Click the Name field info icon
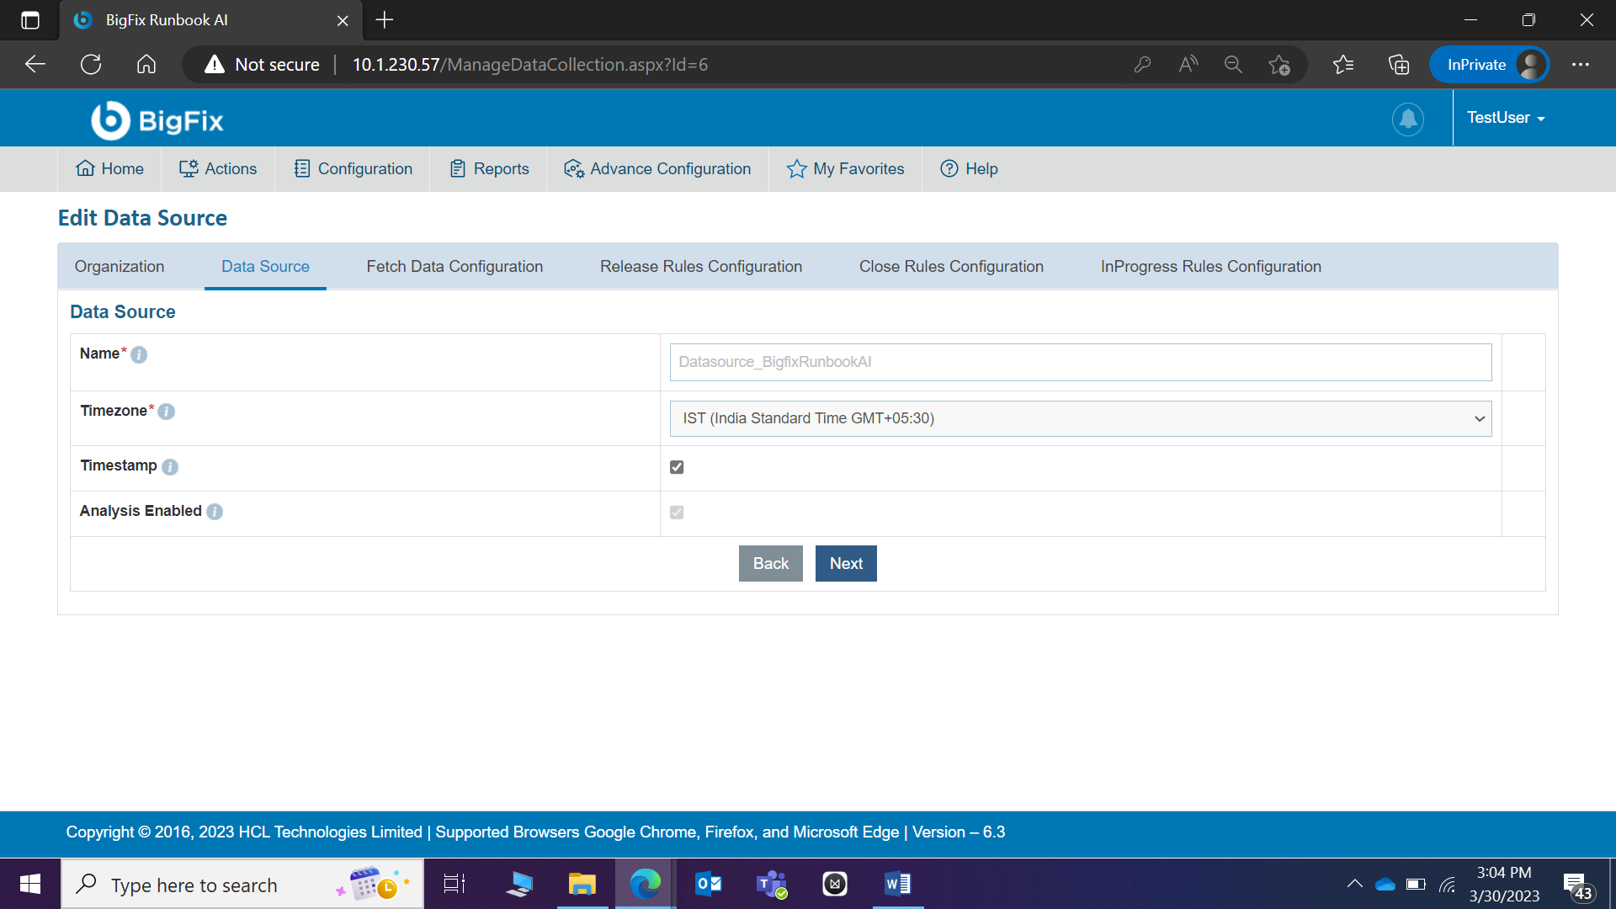 (x=139, y=355)
